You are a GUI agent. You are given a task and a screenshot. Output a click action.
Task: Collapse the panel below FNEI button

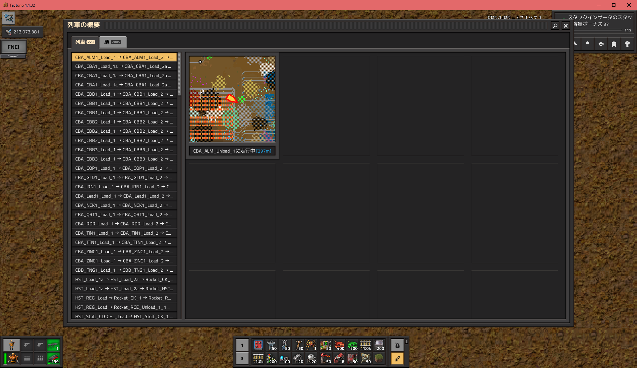[13, 56]
